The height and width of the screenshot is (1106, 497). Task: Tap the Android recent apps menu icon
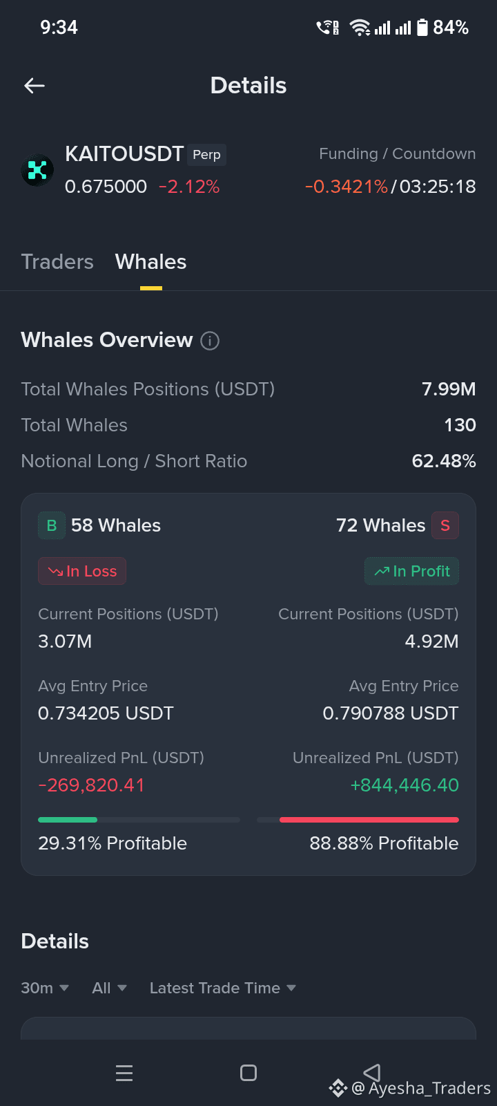coord(124,1073)
